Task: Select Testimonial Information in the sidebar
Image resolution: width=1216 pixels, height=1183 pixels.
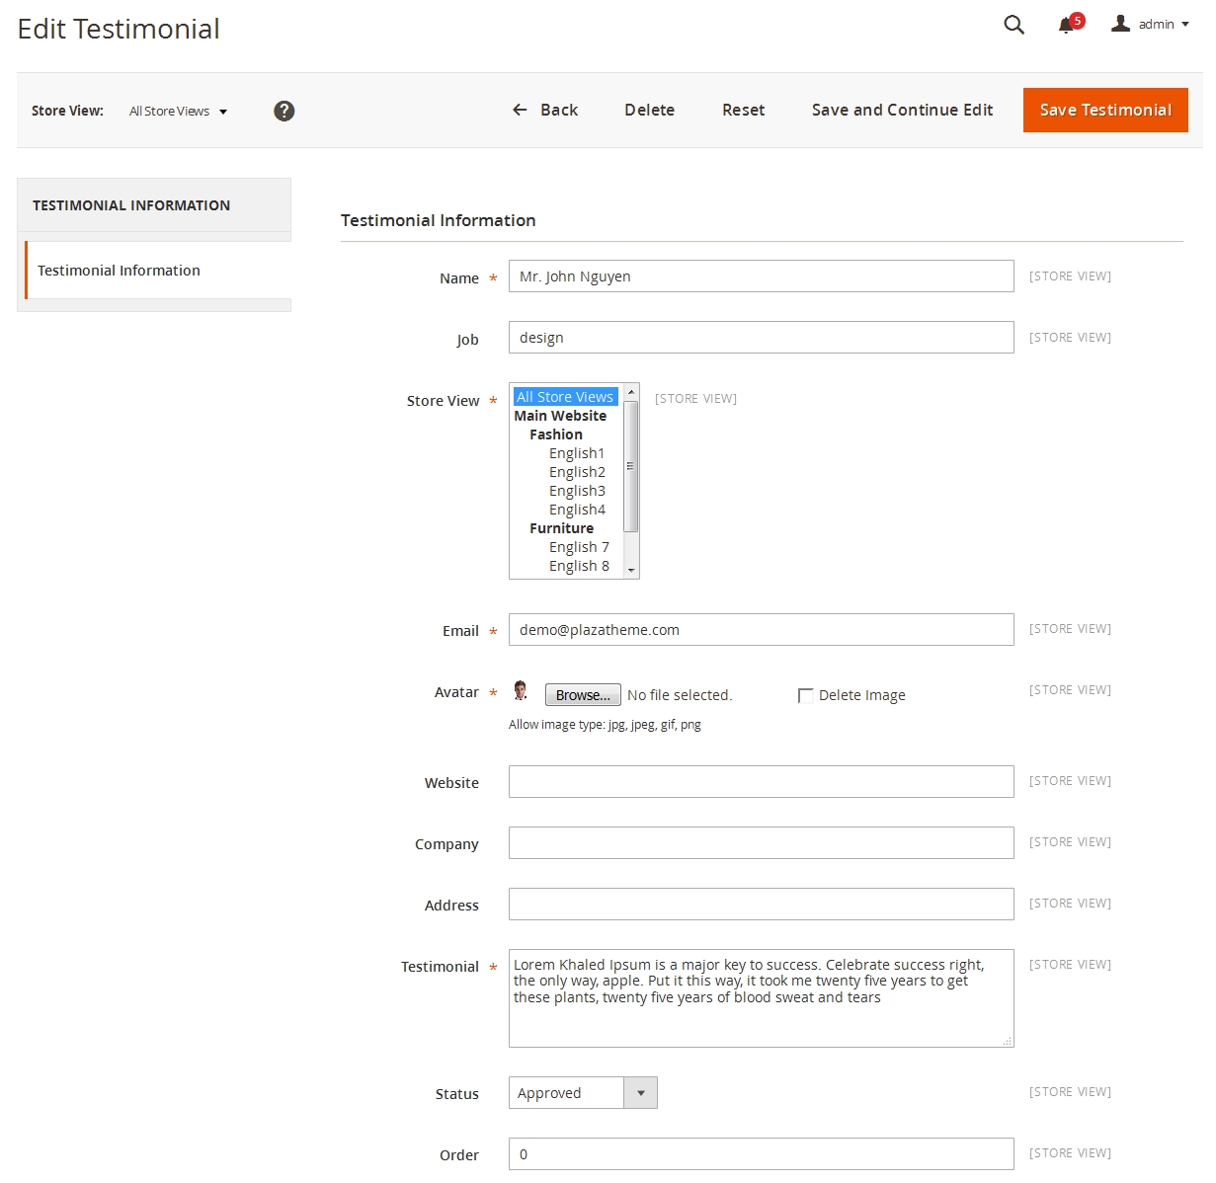Action: click(x=118, y=270)
